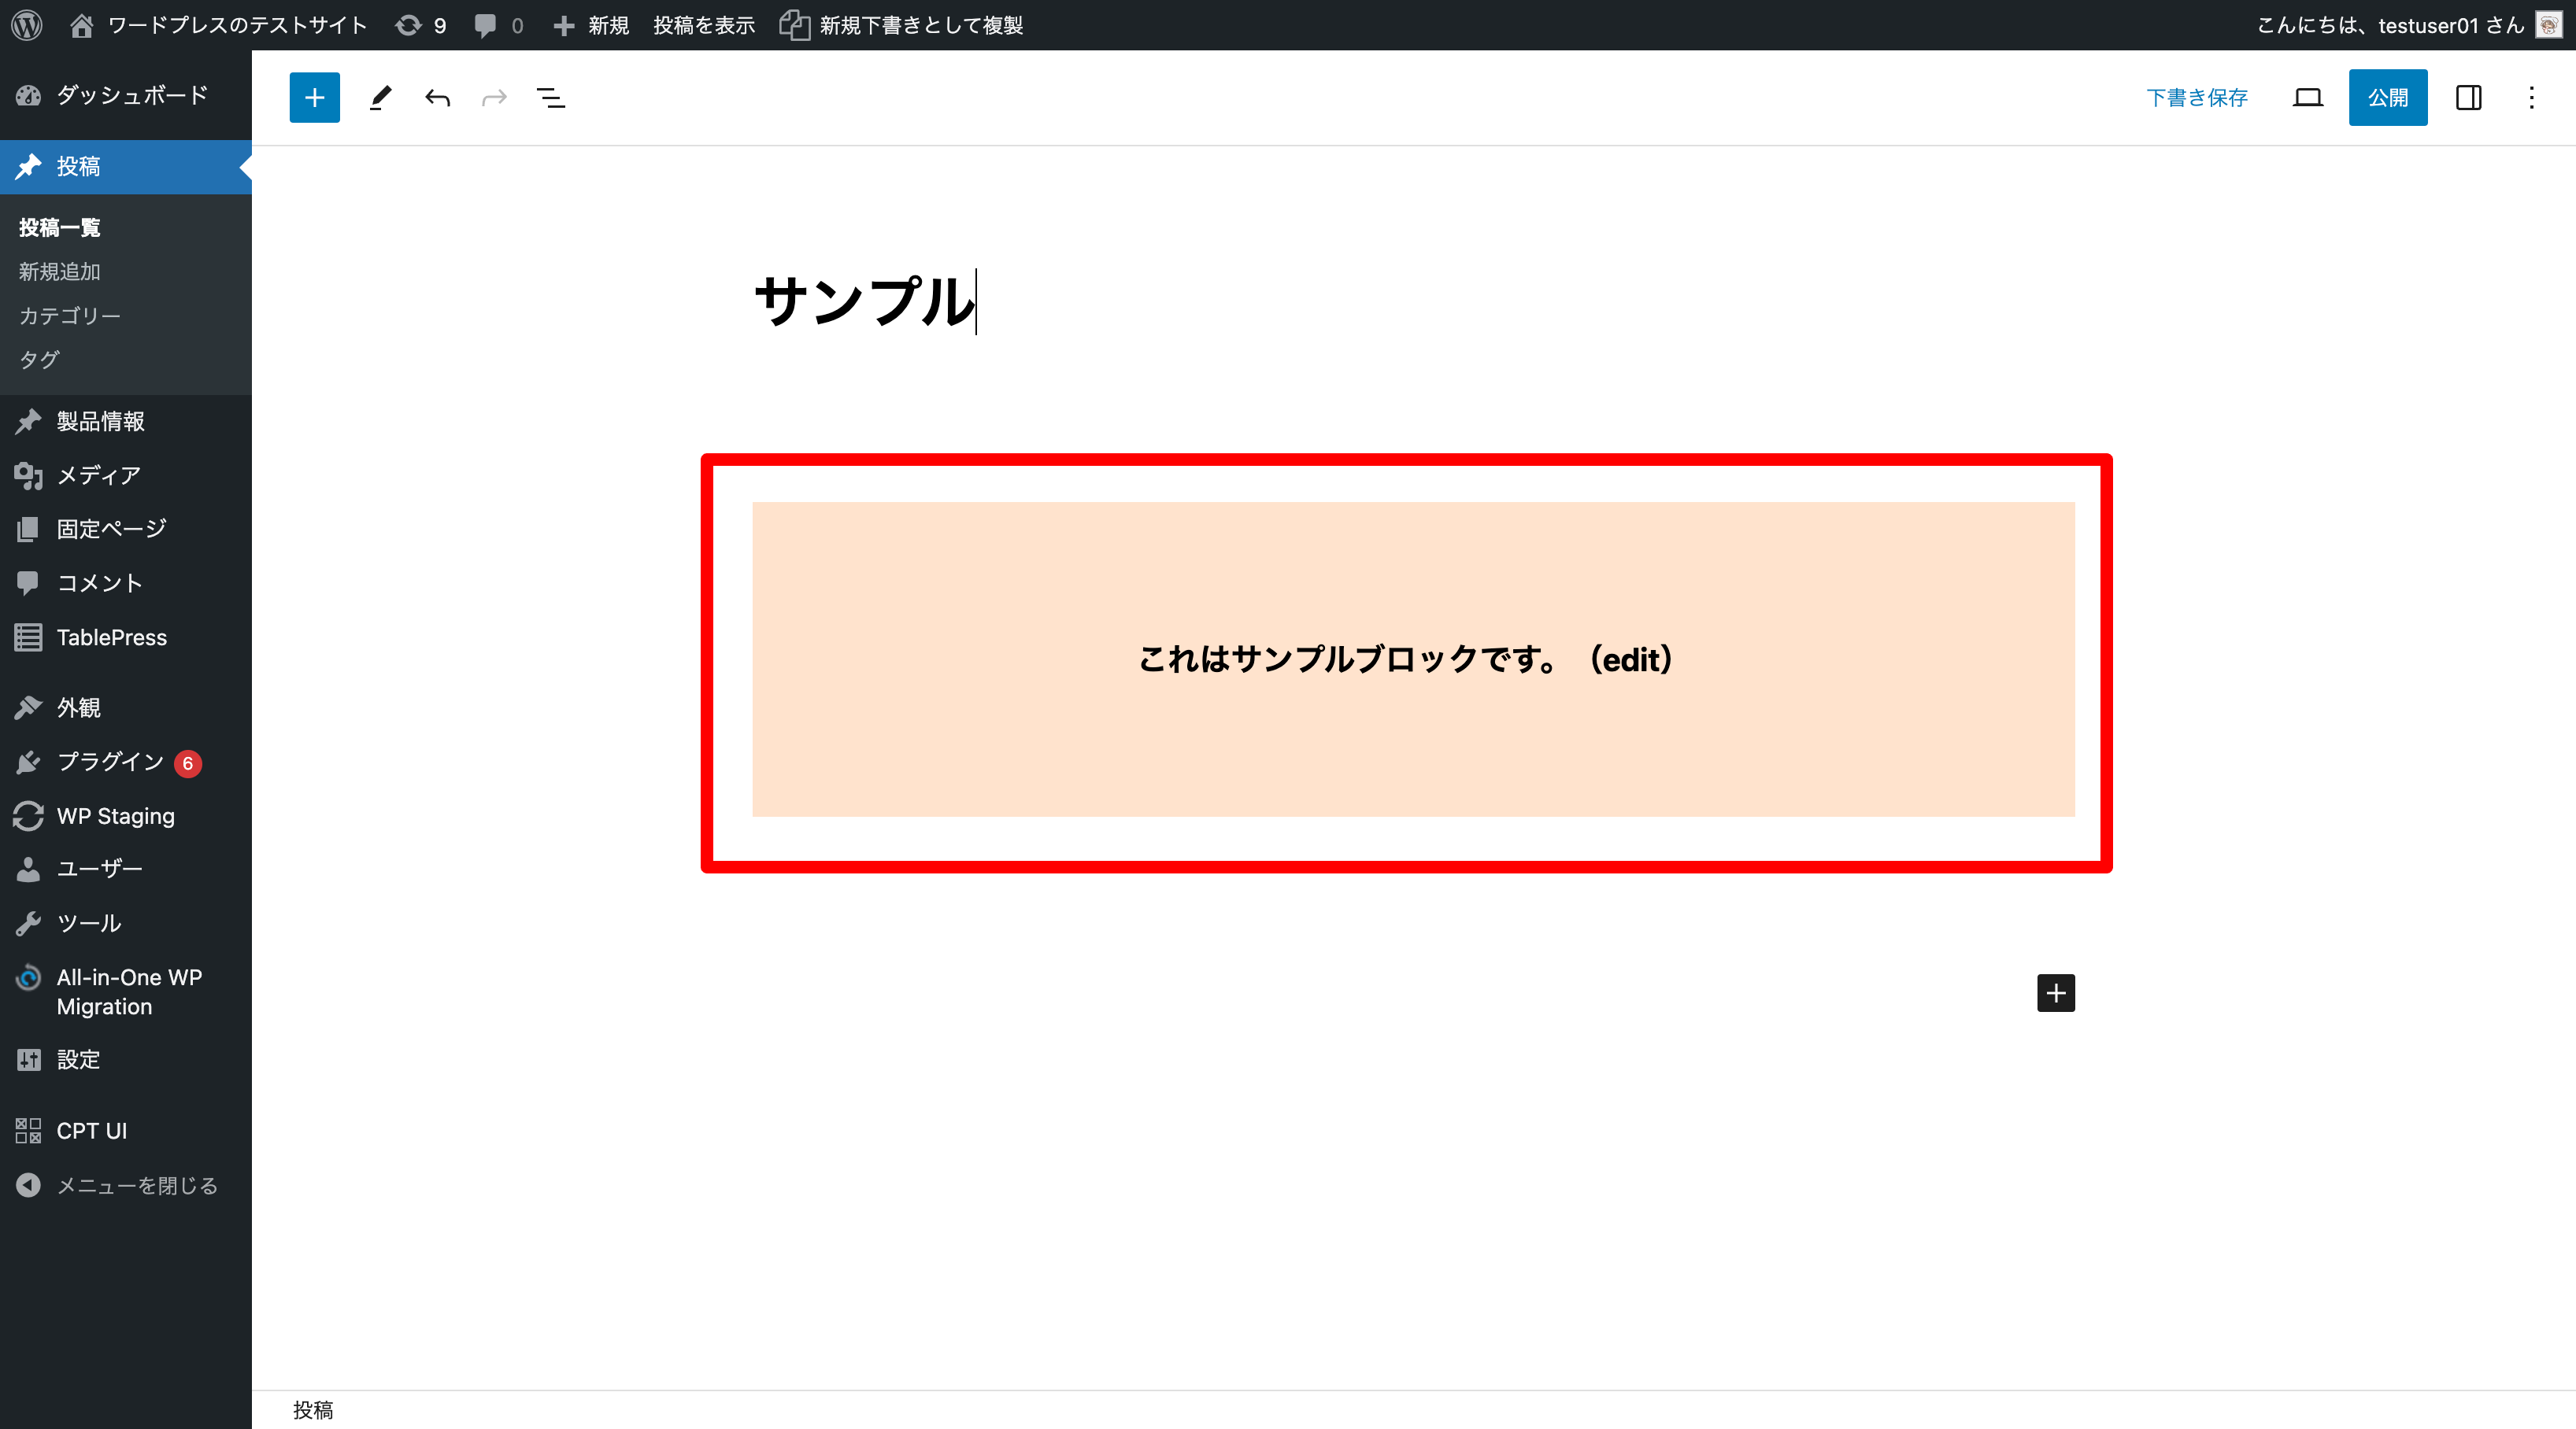This screenshot has width=2576, height=1429.
Task: Open the 新規 add-new menu
Action: (x=591, y=25)
